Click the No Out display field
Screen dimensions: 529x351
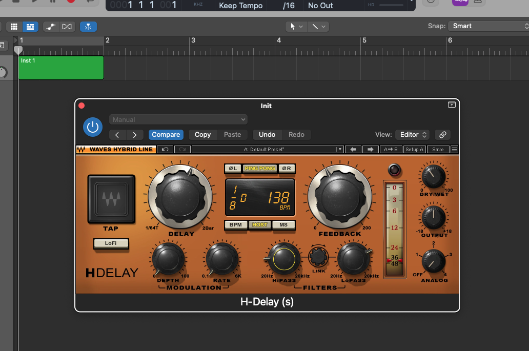320,6
